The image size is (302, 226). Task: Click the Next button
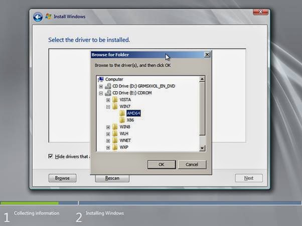click(249, 178)
